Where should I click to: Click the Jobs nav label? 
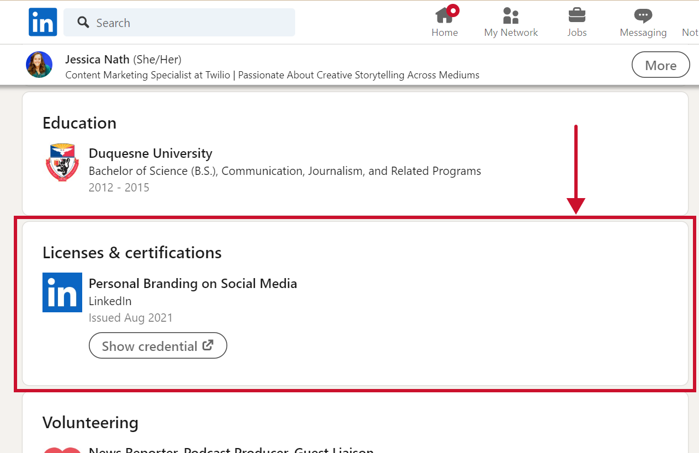(x=577, y=33)
